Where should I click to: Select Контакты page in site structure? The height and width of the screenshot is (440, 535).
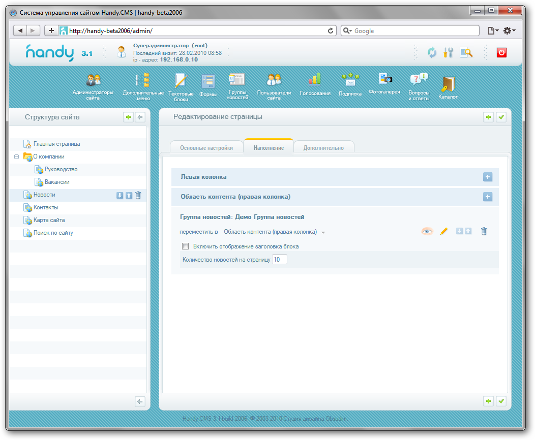click(46, 207)
